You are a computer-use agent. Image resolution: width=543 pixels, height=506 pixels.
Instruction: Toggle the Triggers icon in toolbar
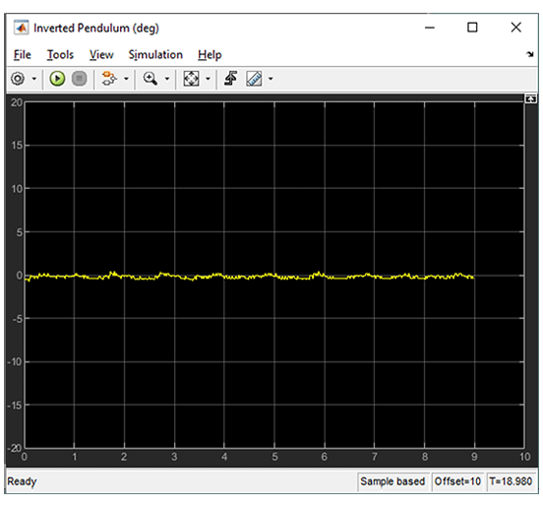coord(230,79)
